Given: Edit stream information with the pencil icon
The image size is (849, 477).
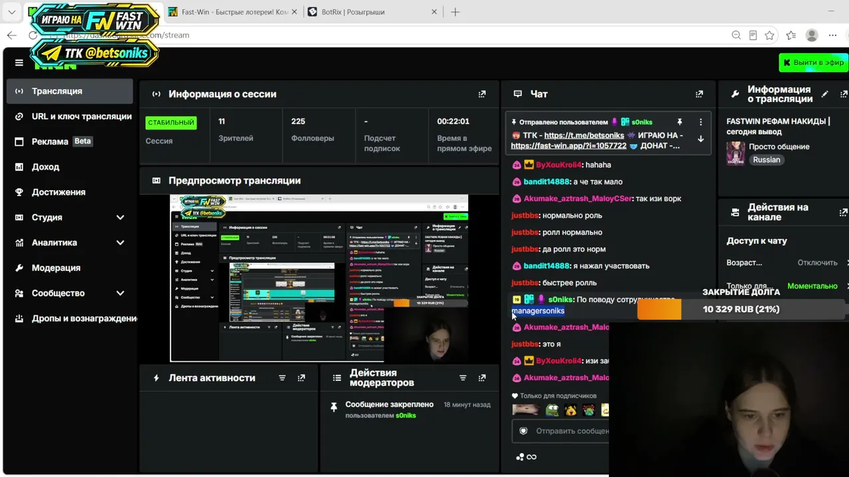Looking at the screenshot, I should (824, 94).
